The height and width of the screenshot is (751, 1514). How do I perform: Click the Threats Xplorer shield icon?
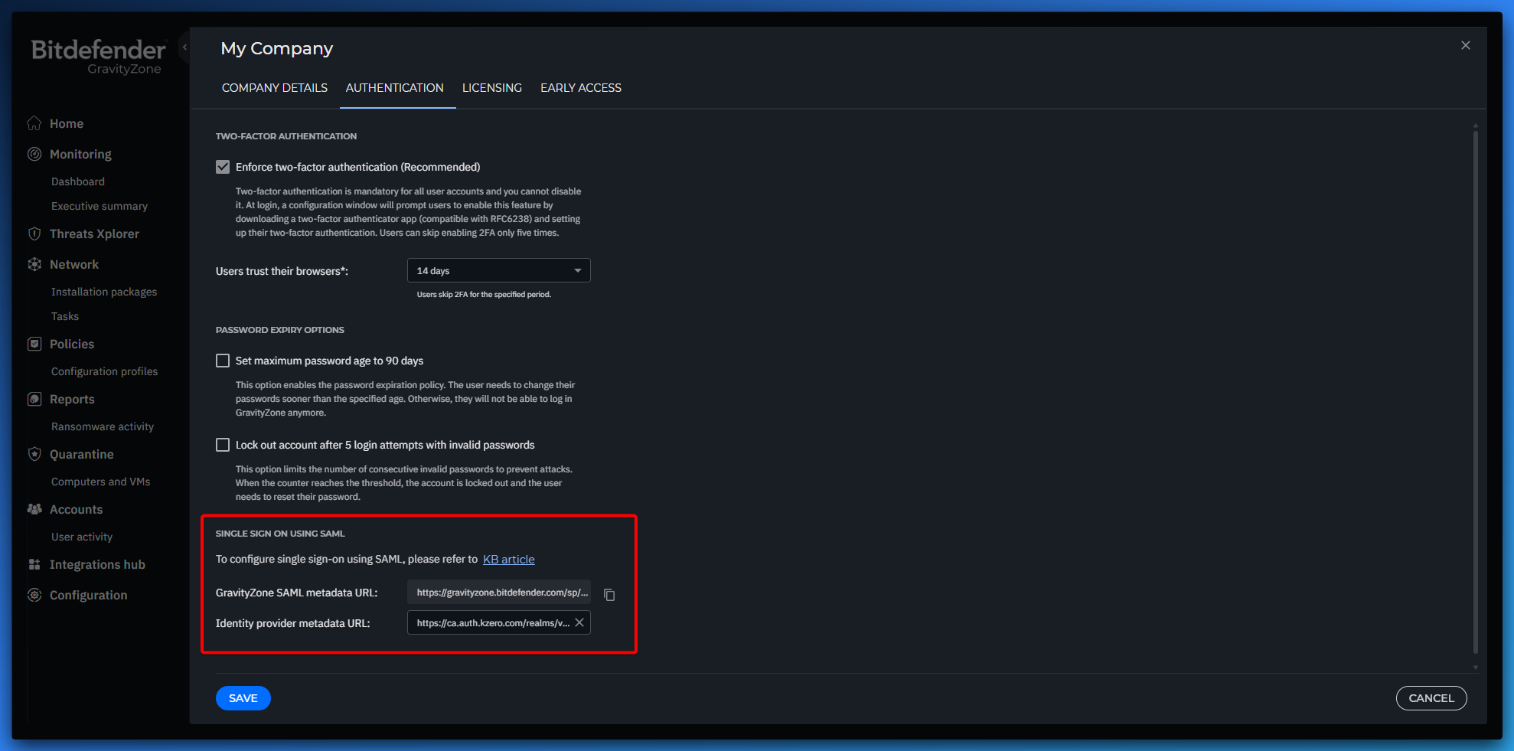click(34, 233)
